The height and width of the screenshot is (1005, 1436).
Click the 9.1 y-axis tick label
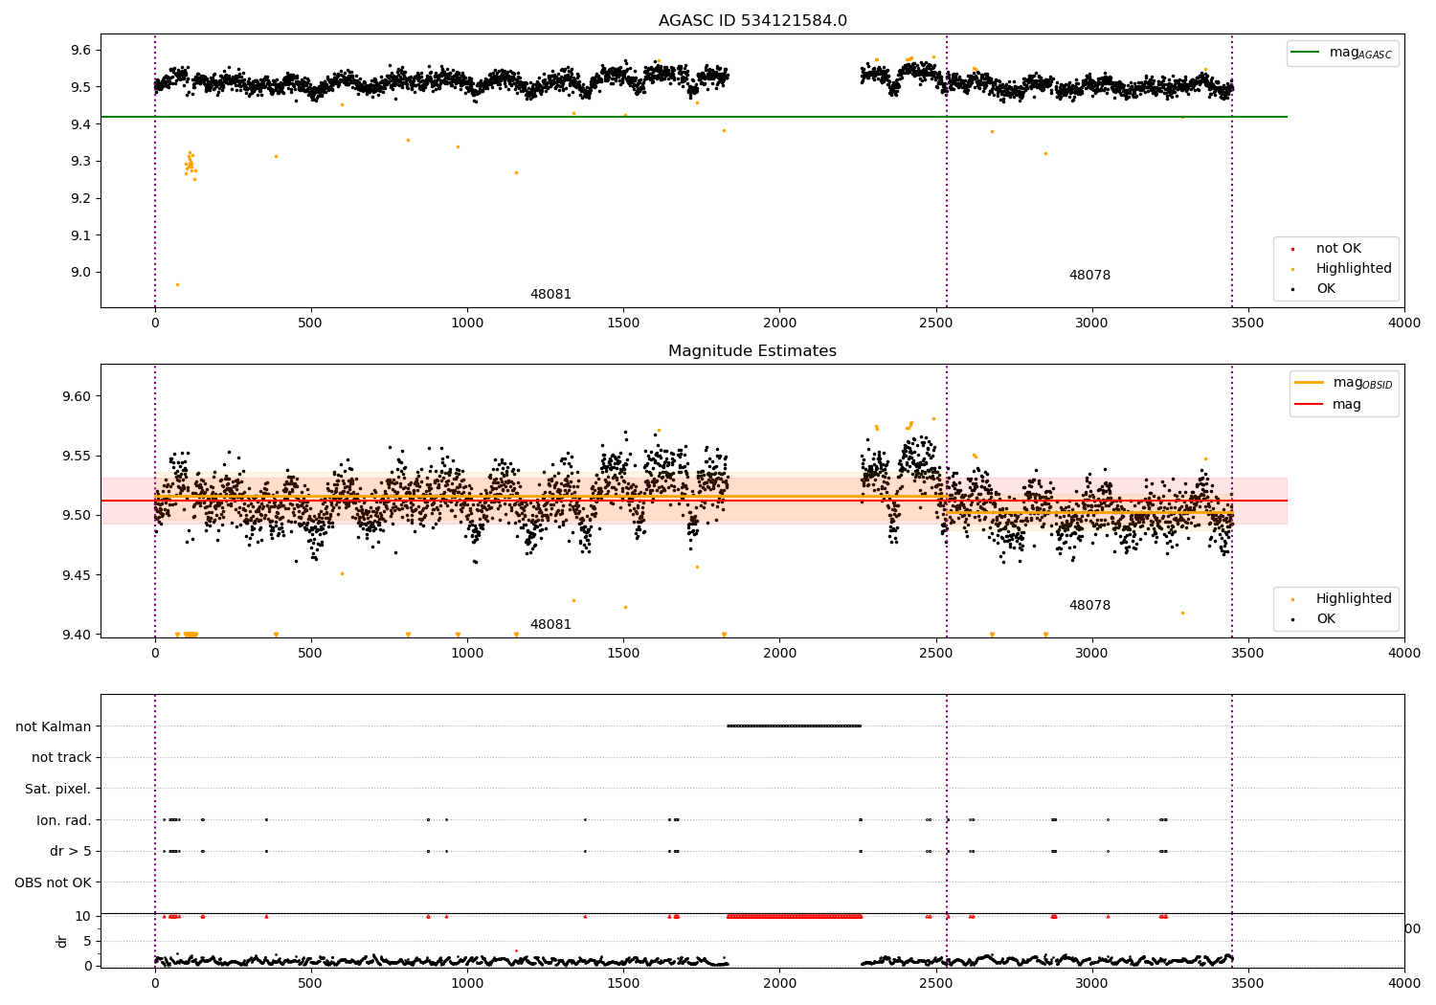pyautogui.click(x=80, y=235)
